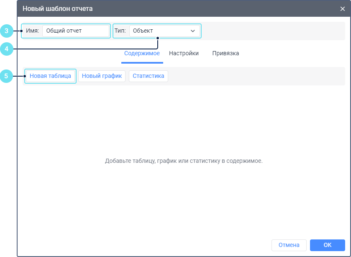Click the numbered callout badge 5

(6, 76)
